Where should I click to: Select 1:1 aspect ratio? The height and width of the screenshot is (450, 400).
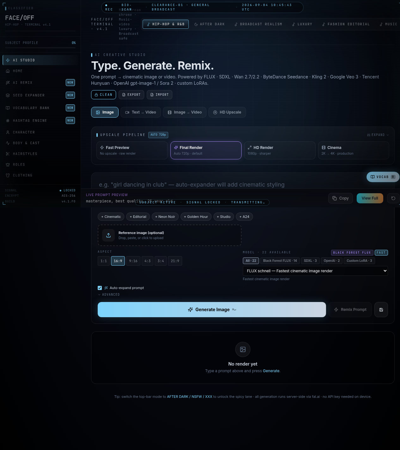(104, 261)
